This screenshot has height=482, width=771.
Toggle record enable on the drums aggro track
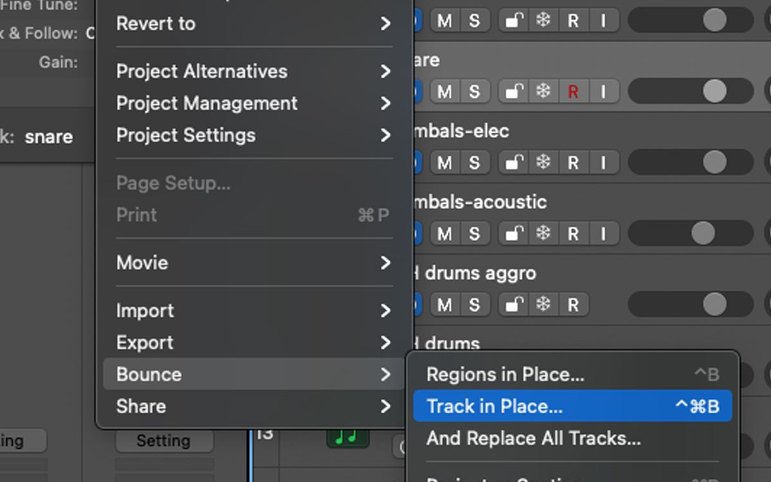[x=574, y=304]
